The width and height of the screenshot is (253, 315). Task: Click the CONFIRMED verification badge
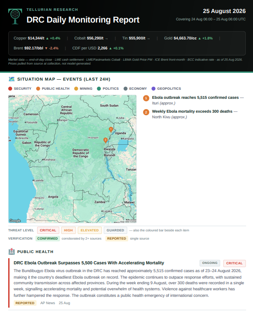(x=48, y=238)
